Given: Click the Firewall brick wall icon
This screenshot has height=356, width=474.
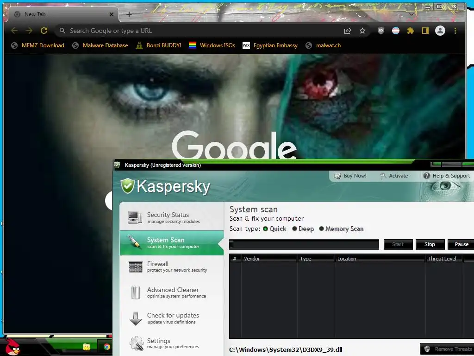Looking at the screenshot, I should pos(136,267).
